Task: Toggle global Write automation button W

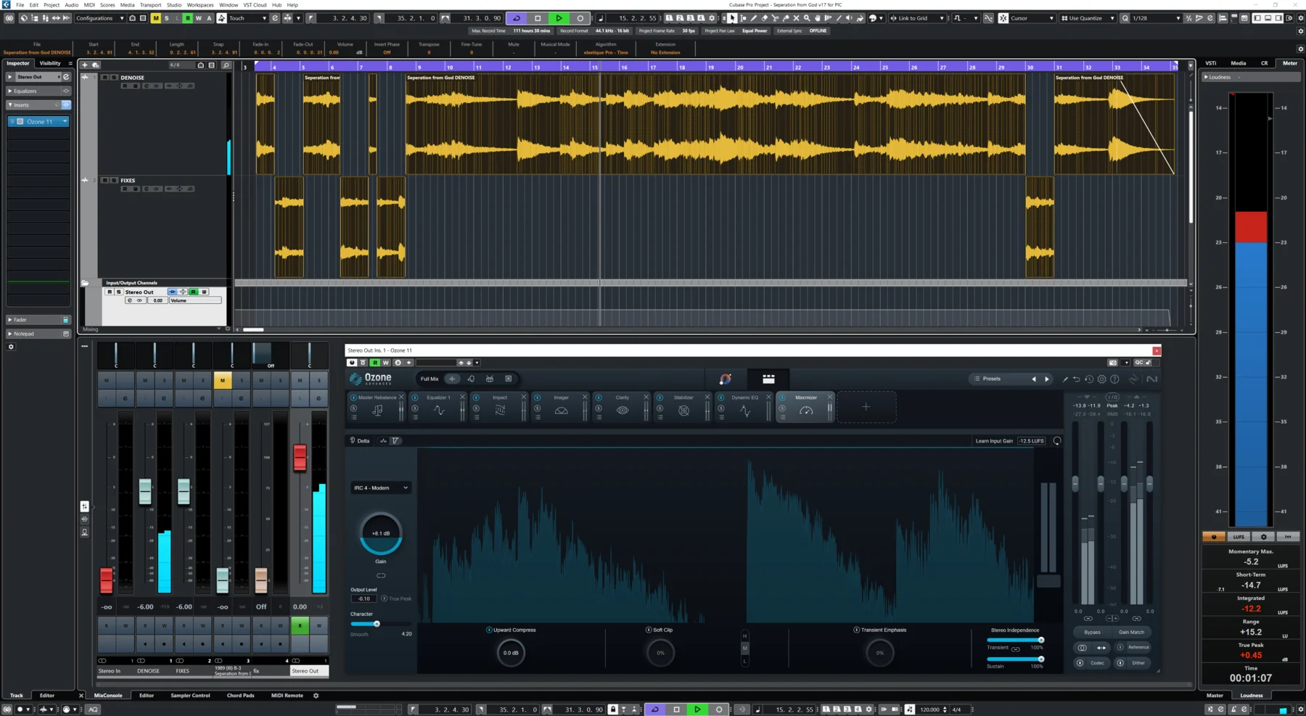Action: click(198, 18)
